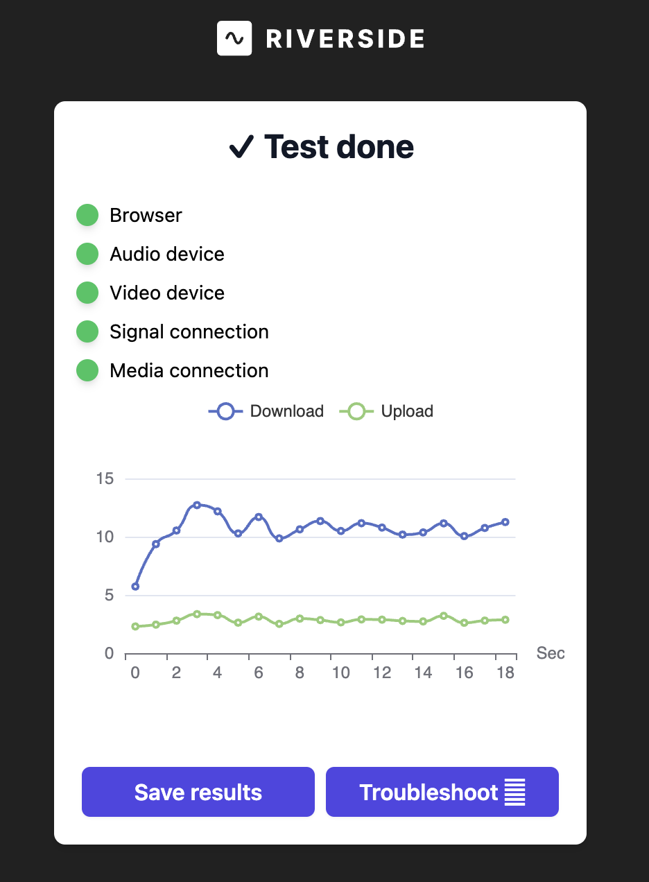
Task: Click the last Upload data point at 18 seconds
Action: pyautogui.click(x=505, y=620)
